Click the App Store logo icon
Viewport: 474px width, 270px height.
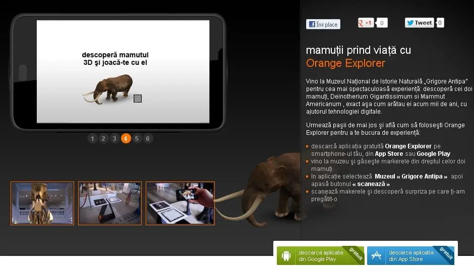[376, 255]
